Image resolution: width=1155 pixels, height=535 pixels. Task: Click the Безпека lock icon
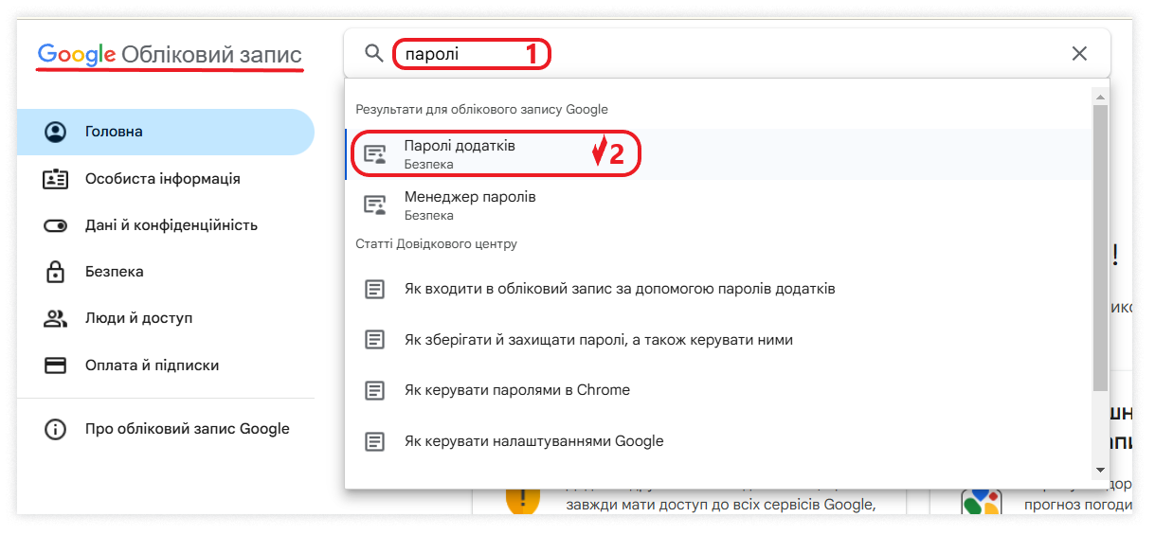point(56,272)
